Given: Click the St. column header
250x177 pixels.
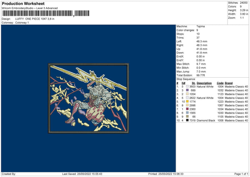Looking at the screenshot, I should [x=194, y=83].
